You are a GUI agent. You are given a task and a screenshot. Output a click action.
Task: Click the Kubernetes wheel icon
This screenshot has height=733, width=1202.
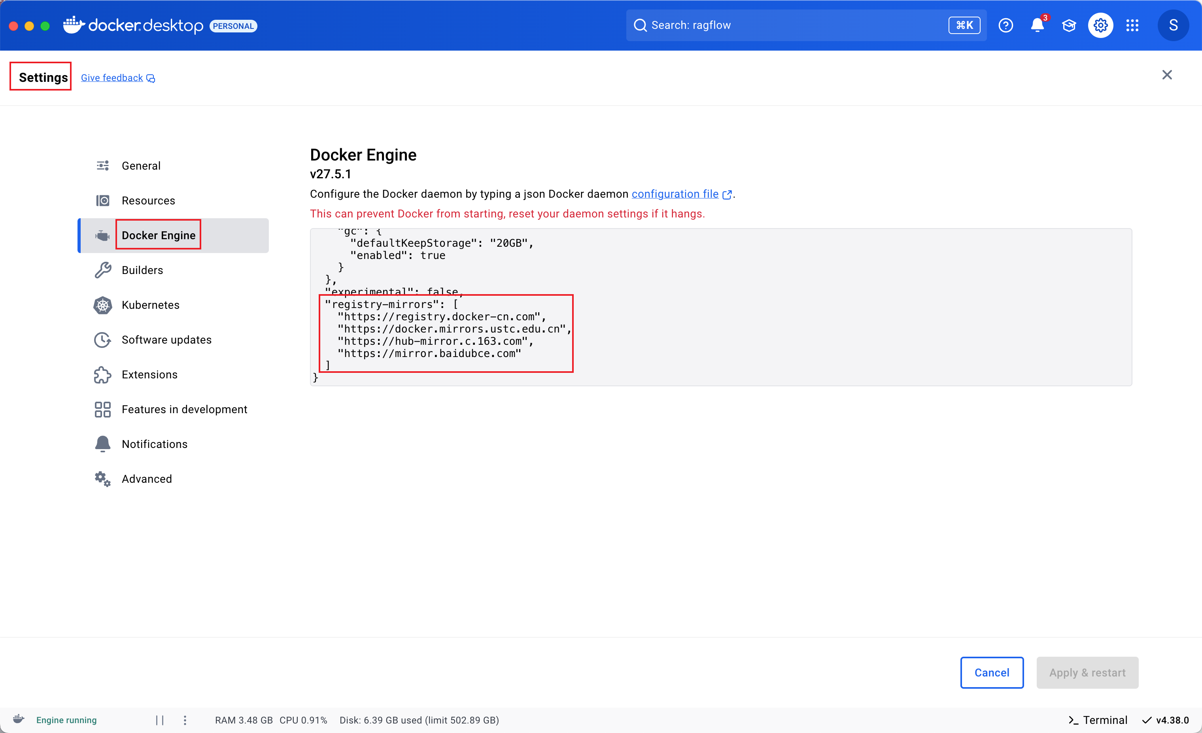(103, 305)
